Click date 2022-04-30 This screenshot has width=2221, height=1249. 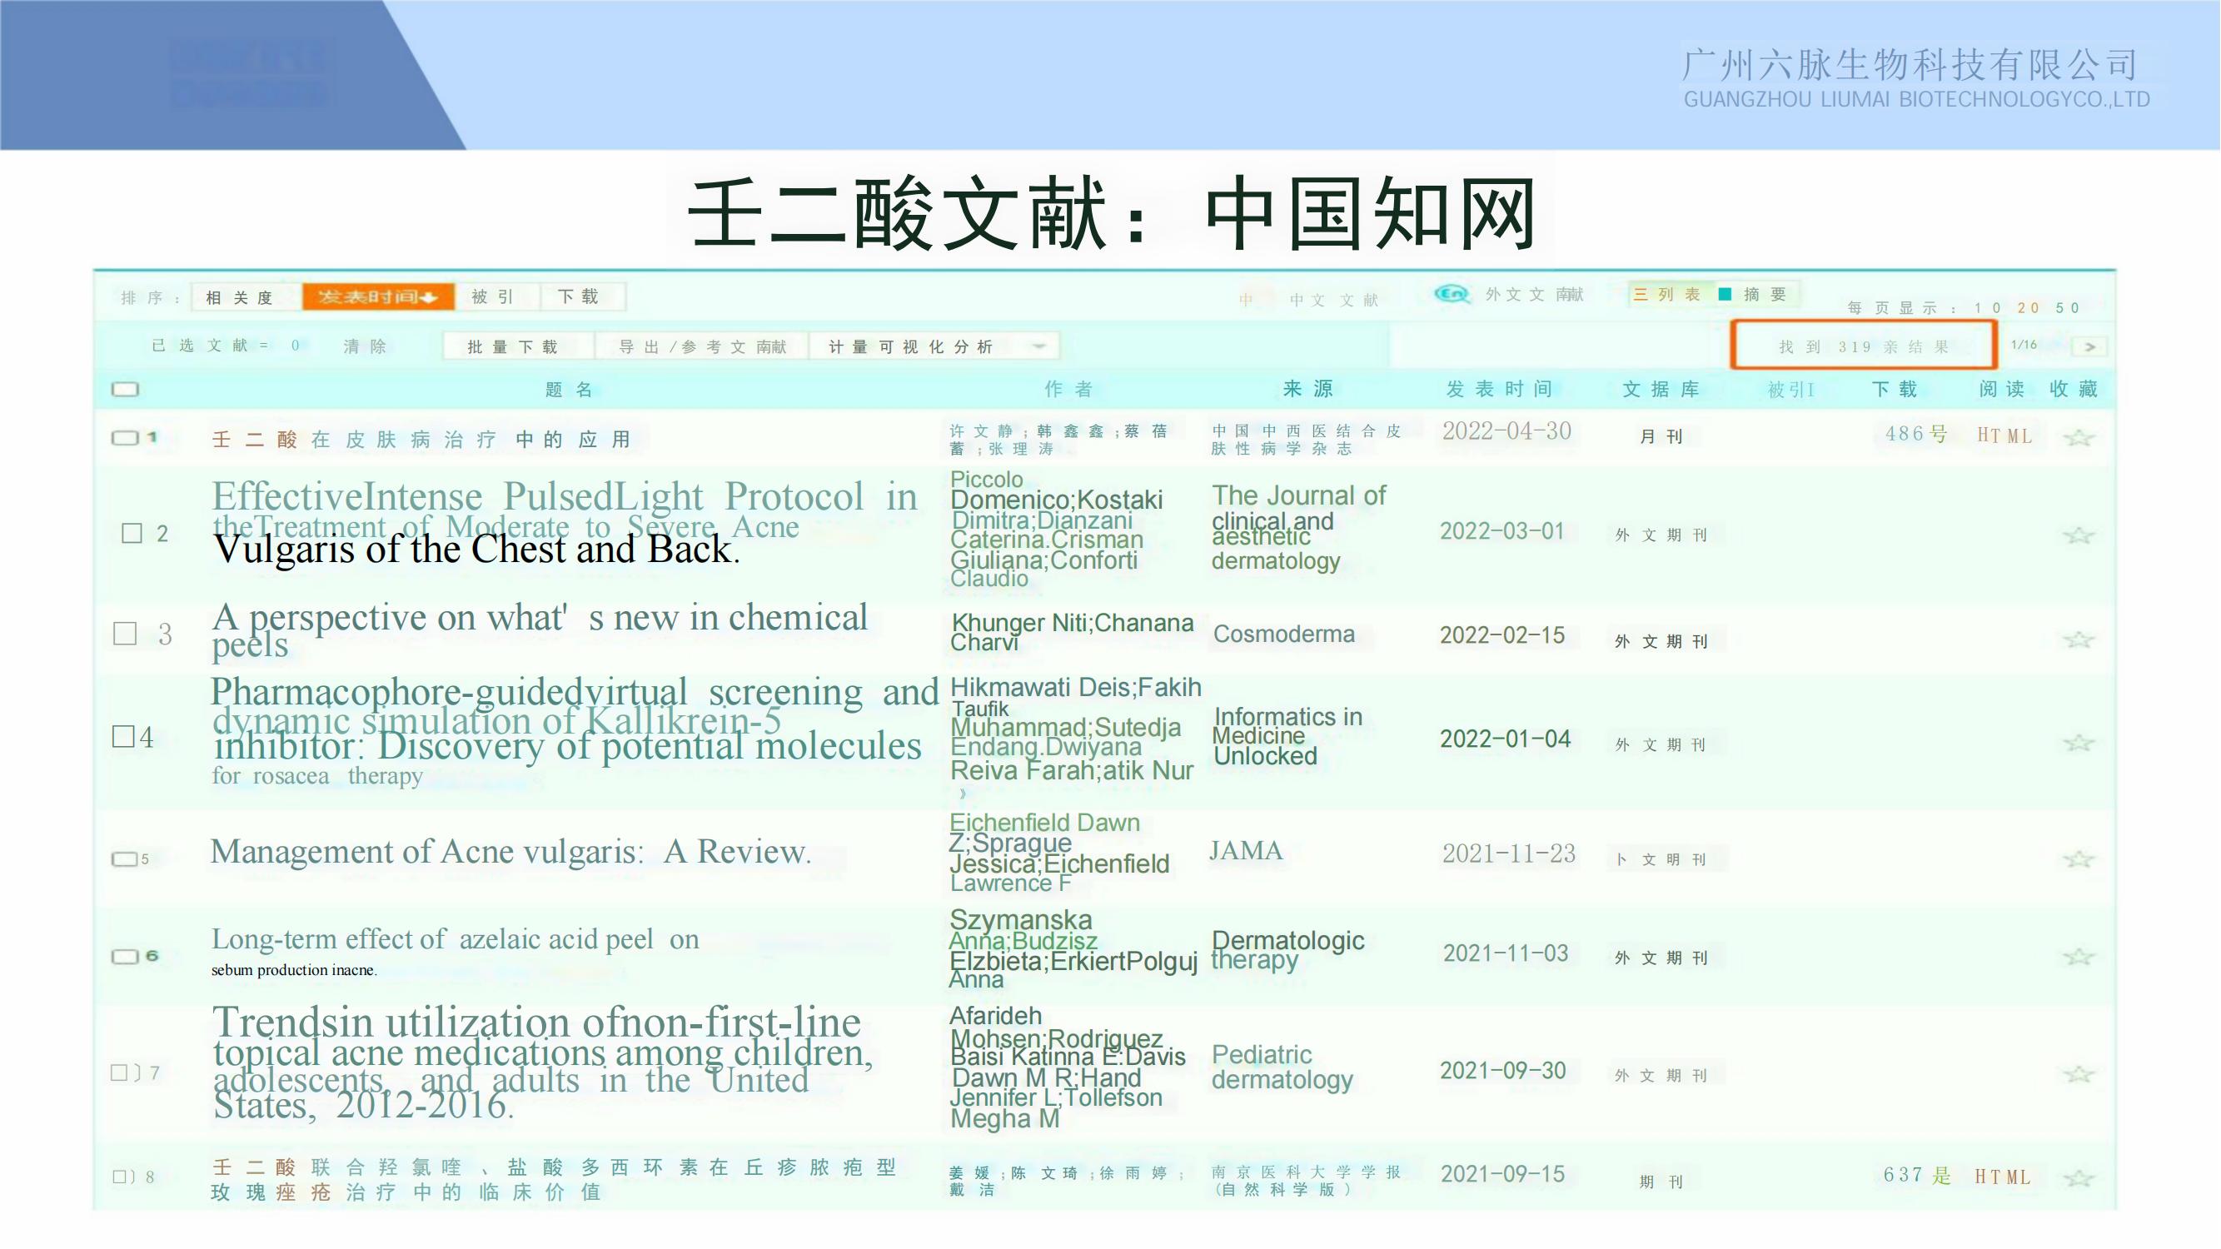point(1507,431)
